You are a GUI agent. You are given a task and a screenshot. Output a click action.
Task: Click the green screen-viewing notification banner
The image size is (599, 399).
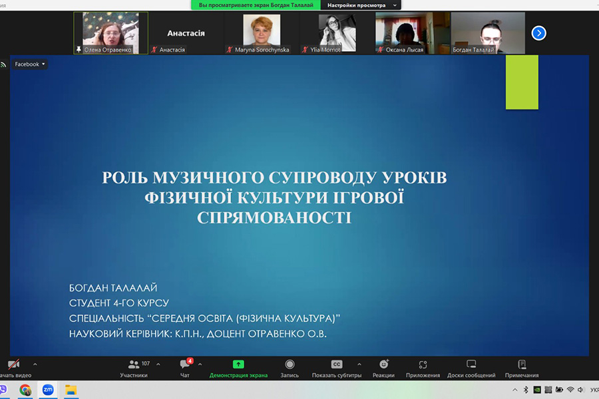click(256, 5)
